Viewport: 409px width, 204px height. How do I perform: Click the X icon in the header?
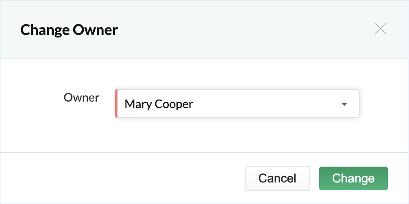tap(380, 29)
